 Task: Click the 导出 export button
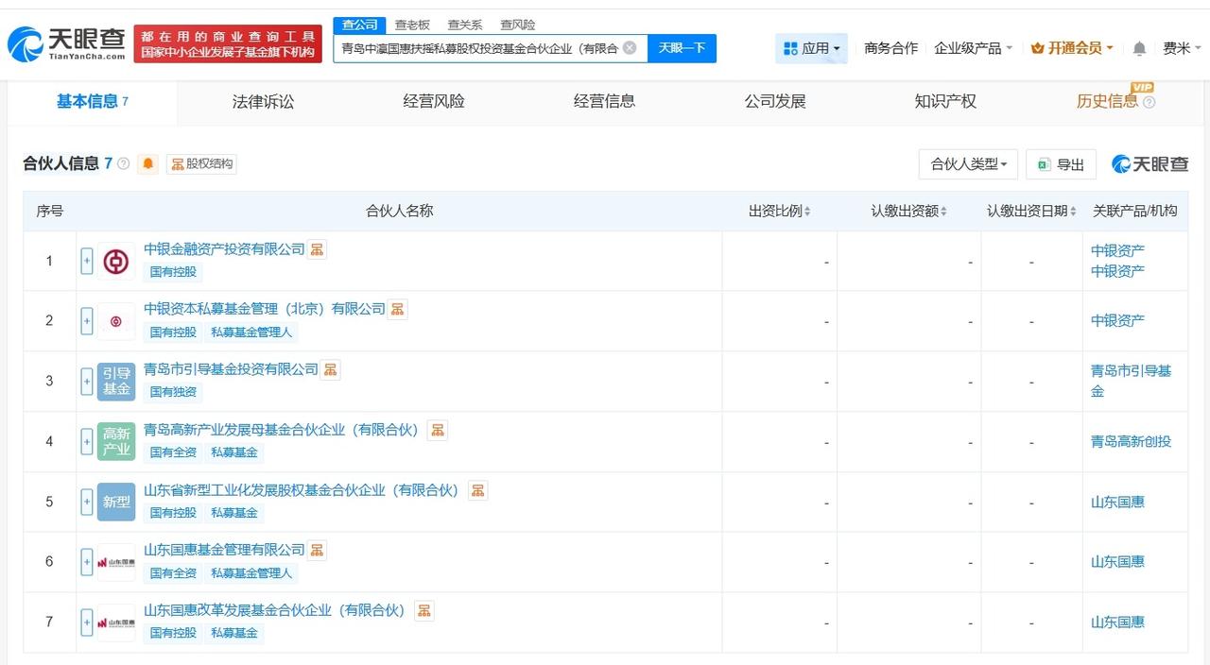coord(1061,164)
